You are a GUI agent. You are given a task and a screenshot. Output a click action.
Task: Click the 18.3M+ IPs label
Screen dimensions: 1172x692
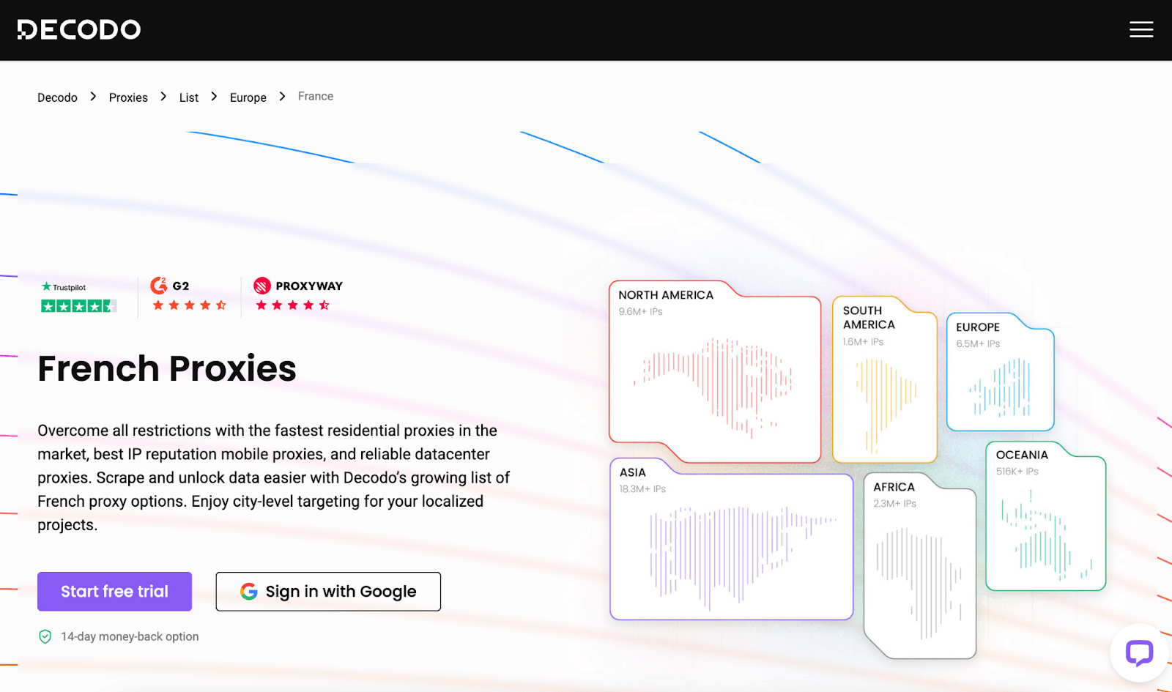pyautogui.click(x=642, y=488)
